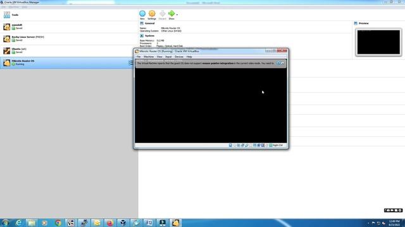This screenshot has height=227, width=405.
Task: Click the recording status bar icon
Action: point(259,146)
